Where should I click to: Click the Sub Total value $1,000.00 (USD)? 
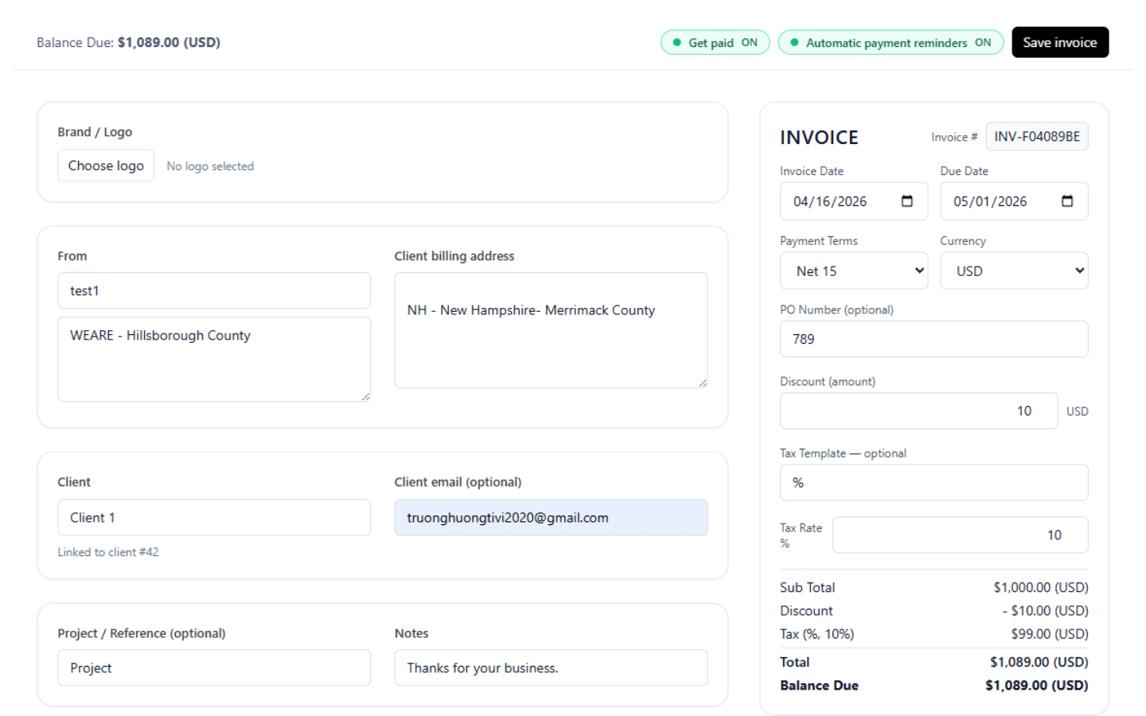coord(1041,587)
